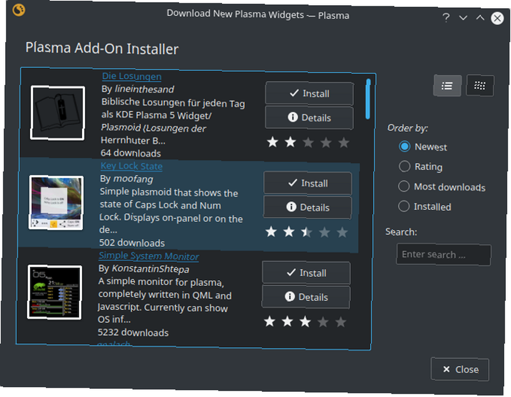Click author name moofang
Image resolution: width=511 pixels, height=397 pixels.
pos(133,179)
